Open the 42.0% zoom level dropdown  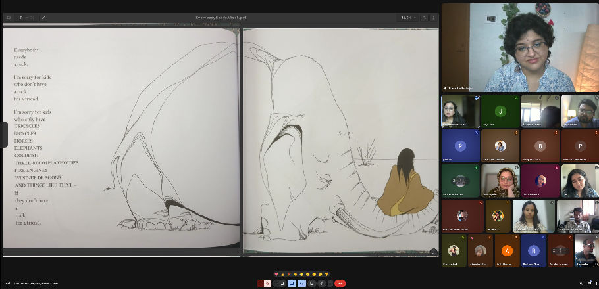click(x=407, y=18)
